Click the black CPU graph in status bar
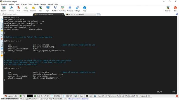 pyautogui.click(x=30, y=96)
